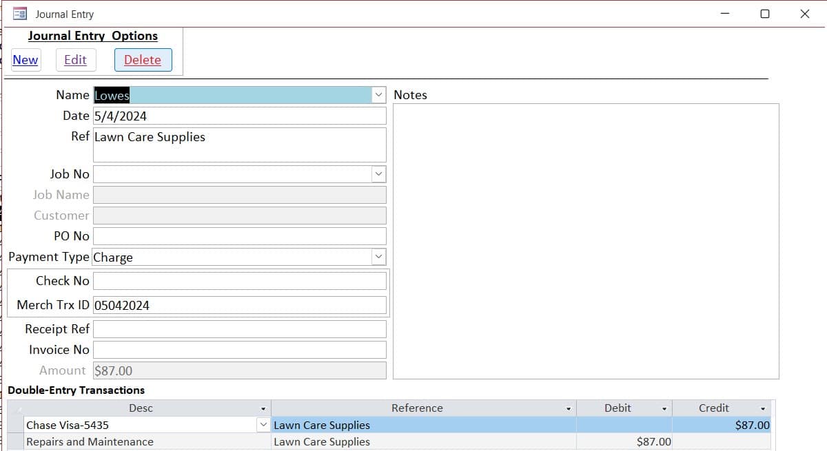827x451 pixels.
Task: Click the highlighted Lawn Care Supplies reference cell
Action: (424, 426)
